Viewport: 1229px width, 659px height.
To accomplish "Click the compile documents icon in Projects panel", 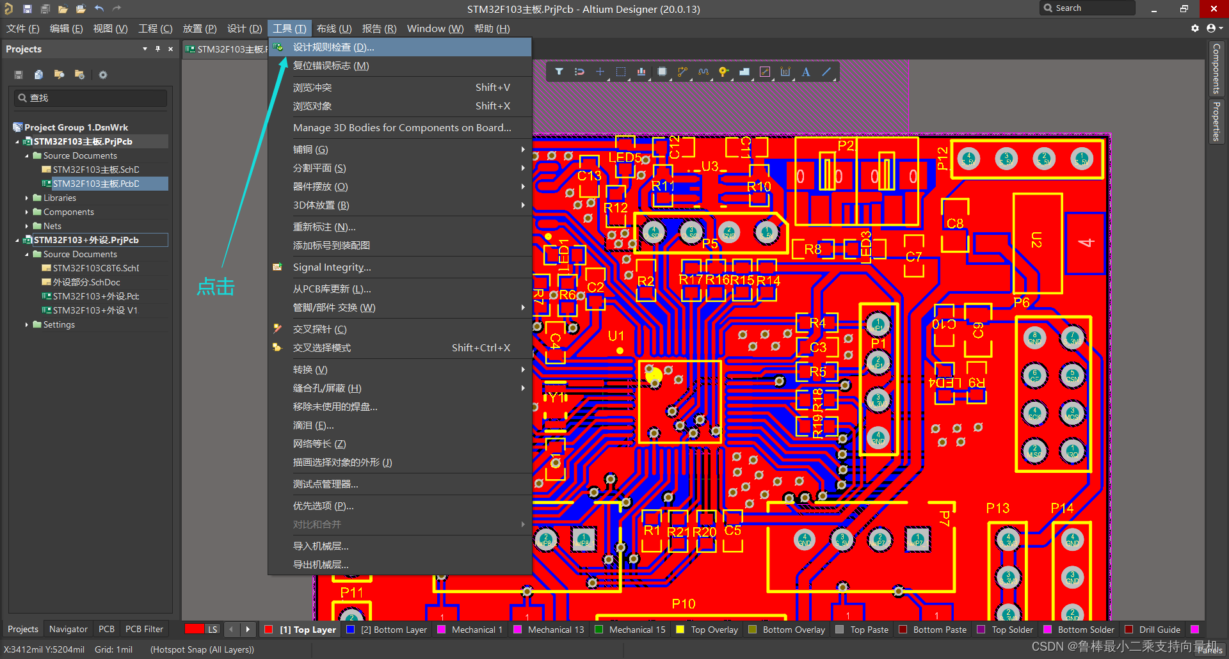I will [x=38, y=75].
